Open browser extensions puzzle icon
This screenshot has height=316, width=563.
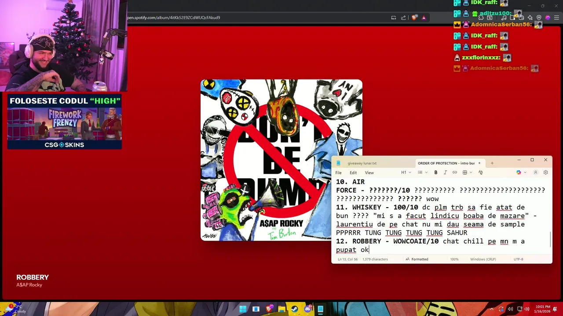(481, 18)
